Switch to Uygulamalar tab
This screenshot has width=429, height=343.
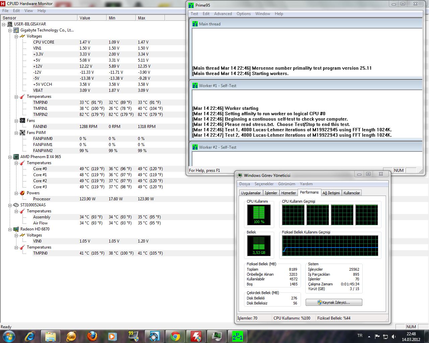pos(251,193)
